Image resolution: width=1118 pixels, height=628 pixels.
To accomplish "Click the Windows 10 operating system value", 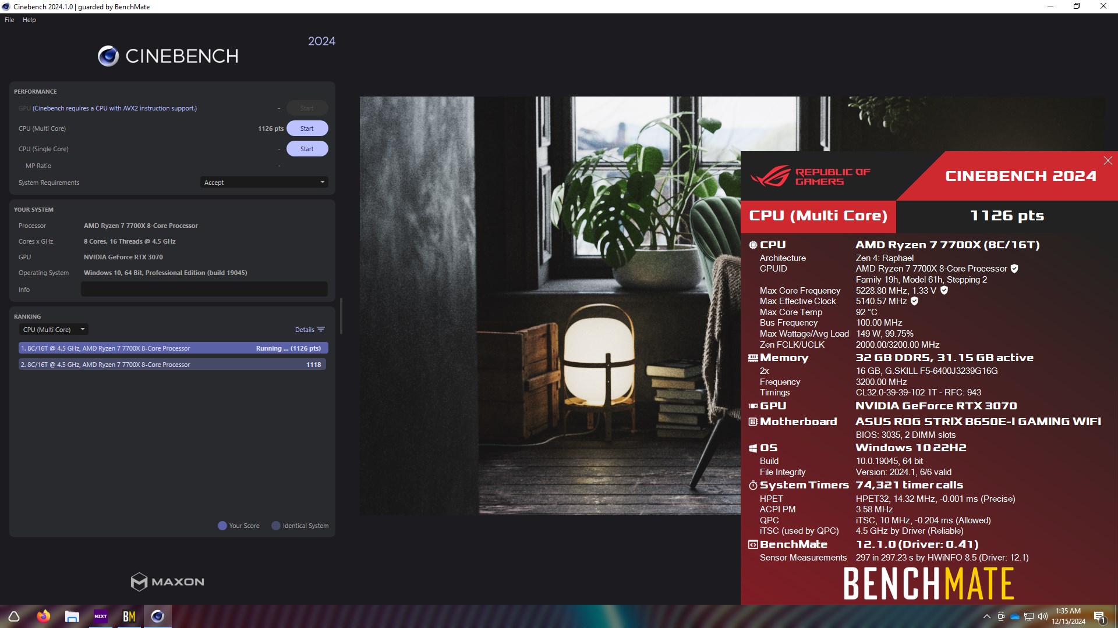I will pos(165,273).
